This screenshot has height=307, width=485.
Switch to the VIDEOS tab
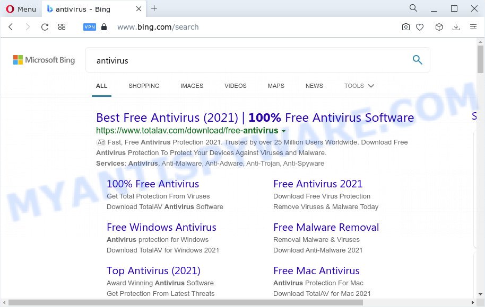click(x=236, y=86)
